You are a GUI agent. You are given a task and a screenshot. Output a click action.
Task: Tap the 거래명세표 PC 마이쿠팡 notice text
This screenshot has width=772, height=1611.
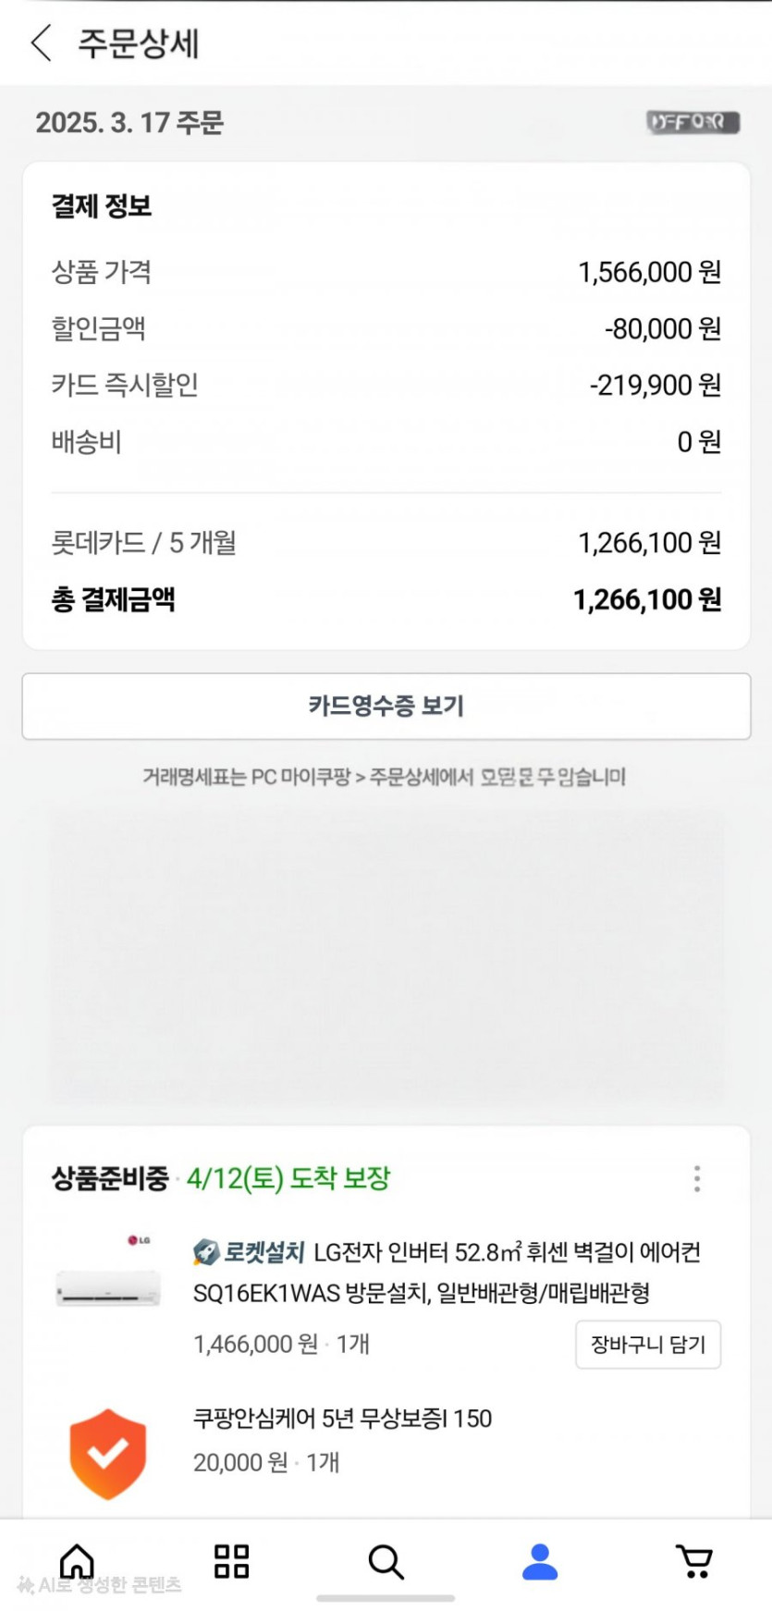point(385,777)
